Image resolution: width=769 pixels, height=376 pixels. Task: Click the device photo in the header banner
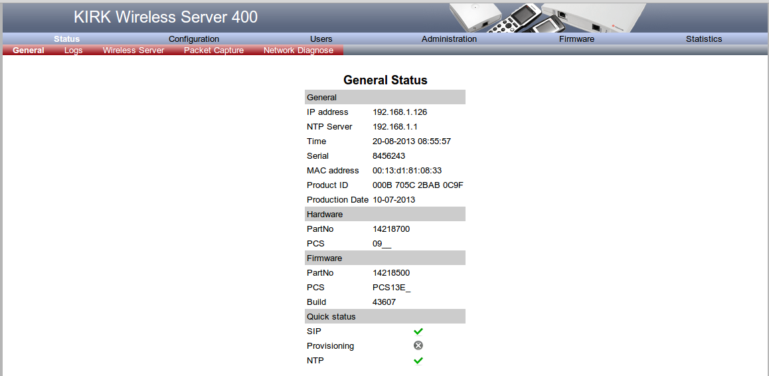click(547, 18)
